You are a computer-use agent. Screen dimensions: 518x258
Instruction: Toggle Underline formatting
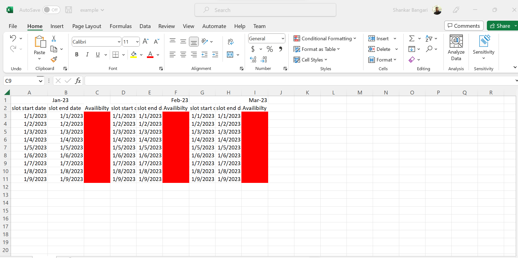(x=98, y=54)
